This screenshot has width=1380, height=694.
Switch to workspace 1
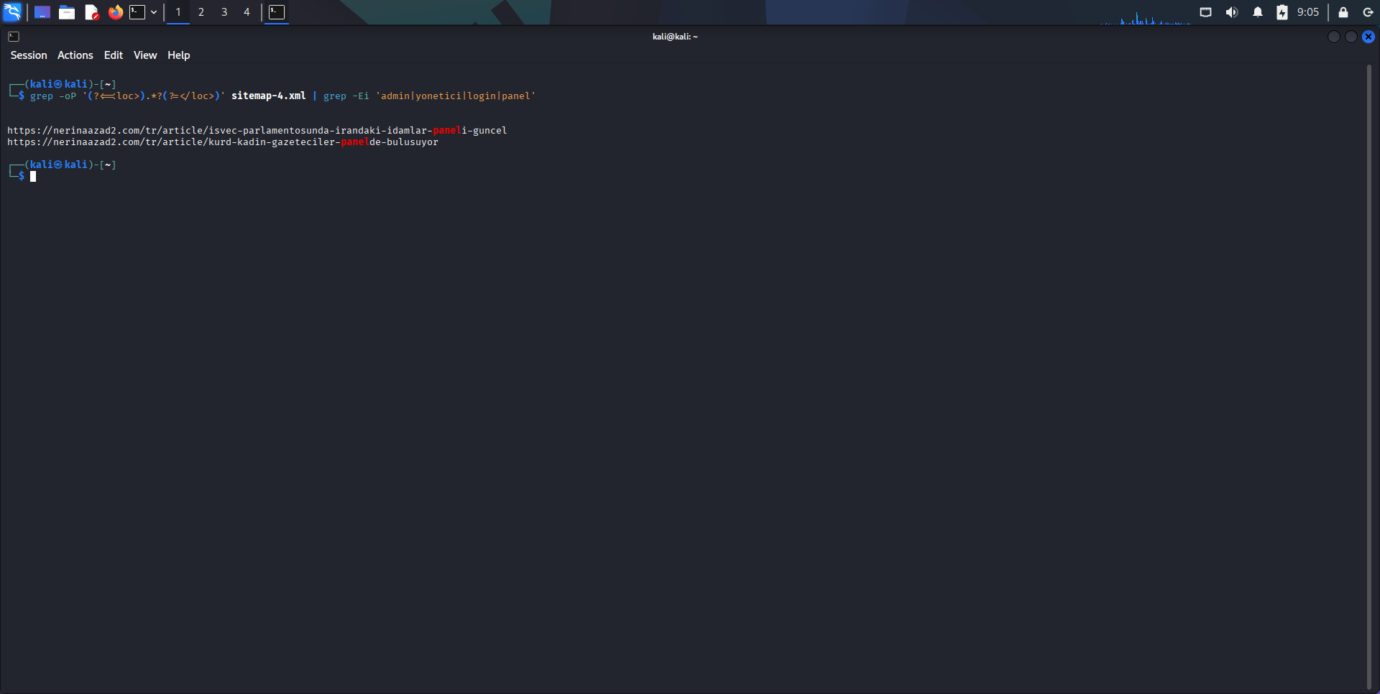tap(178, 12)
